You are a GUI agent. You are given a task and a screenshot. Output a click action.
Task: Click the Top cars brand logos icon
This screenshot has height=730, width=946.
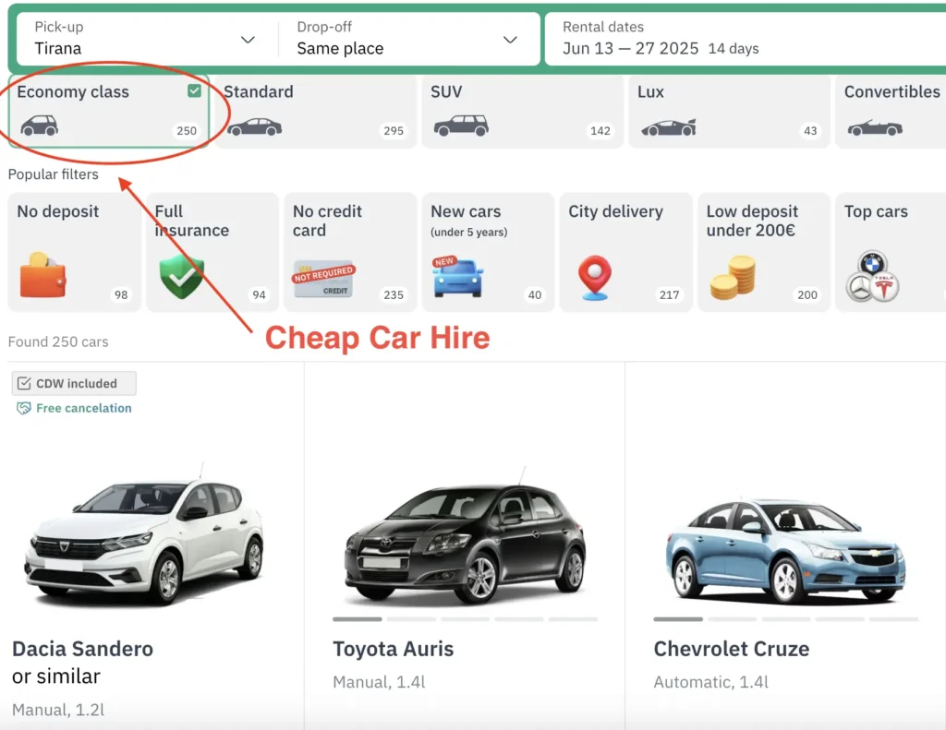click(x=872, y=276)
